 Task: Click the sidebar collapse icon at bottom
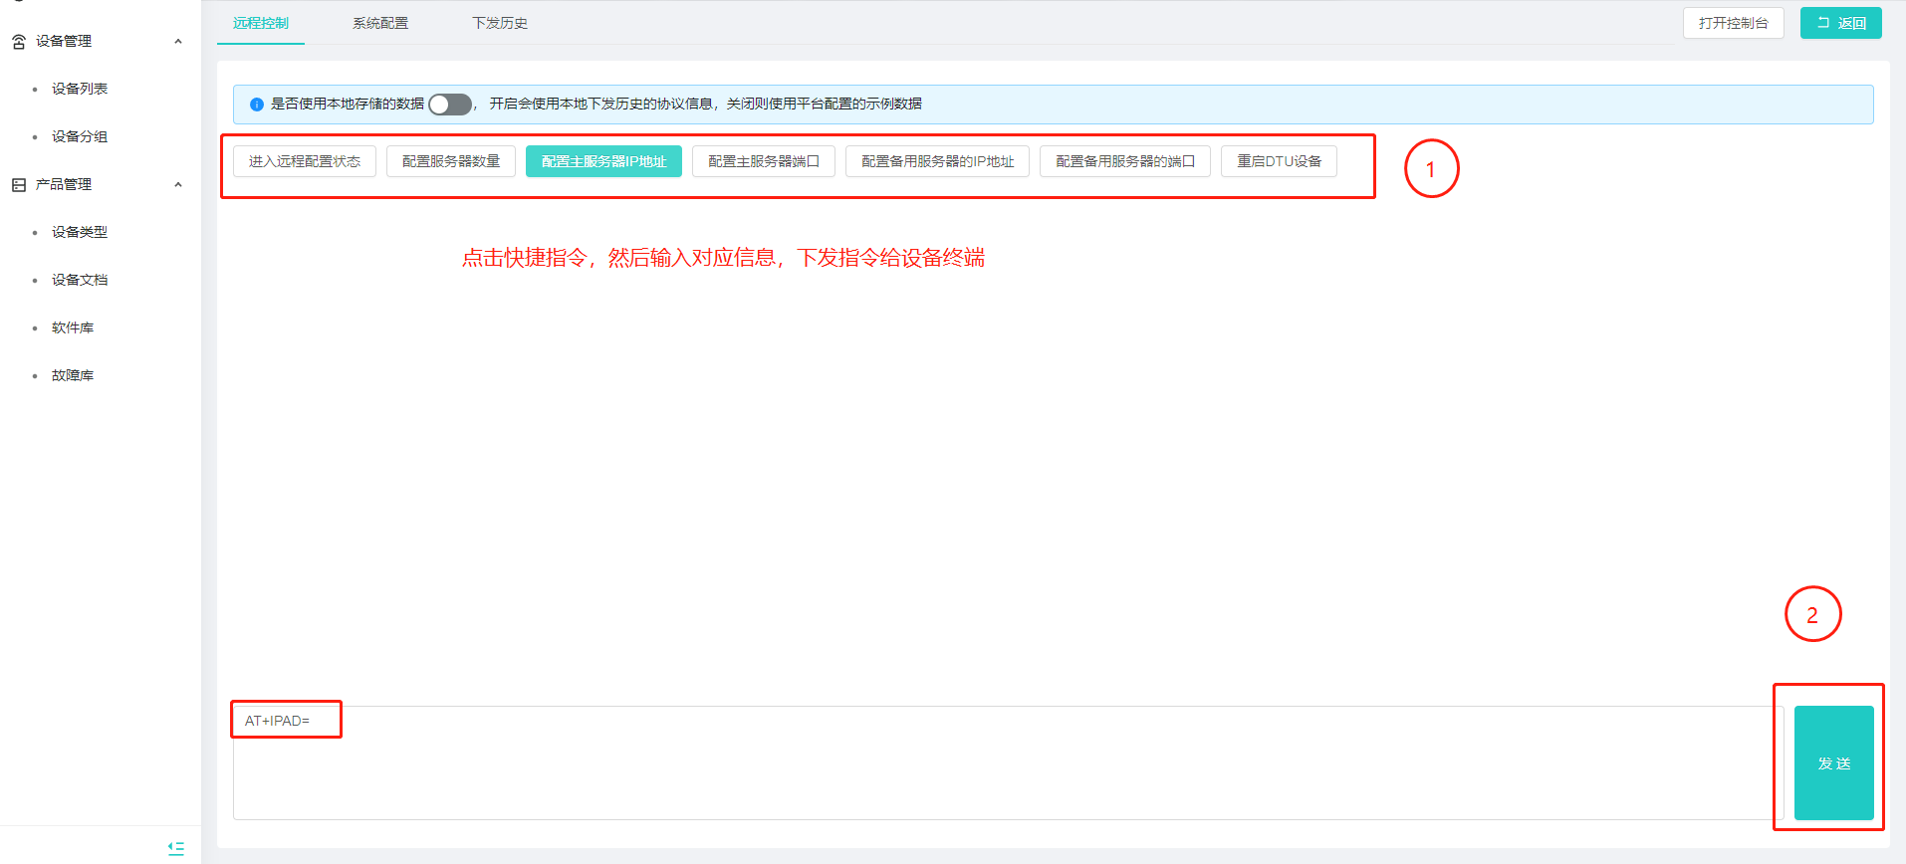click(x=176, y=848)
